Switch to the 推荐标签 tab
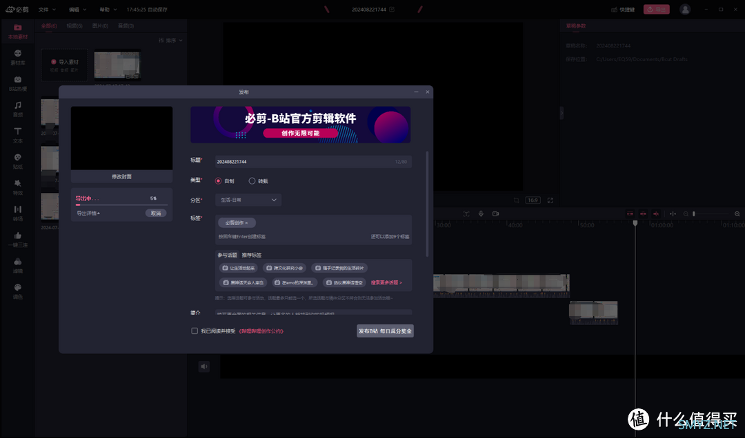 pyautogui.click(x=251, y=255)
